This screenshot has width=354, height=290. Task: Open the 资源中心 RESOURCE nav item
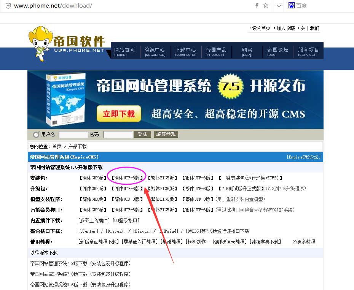(155, 52)
